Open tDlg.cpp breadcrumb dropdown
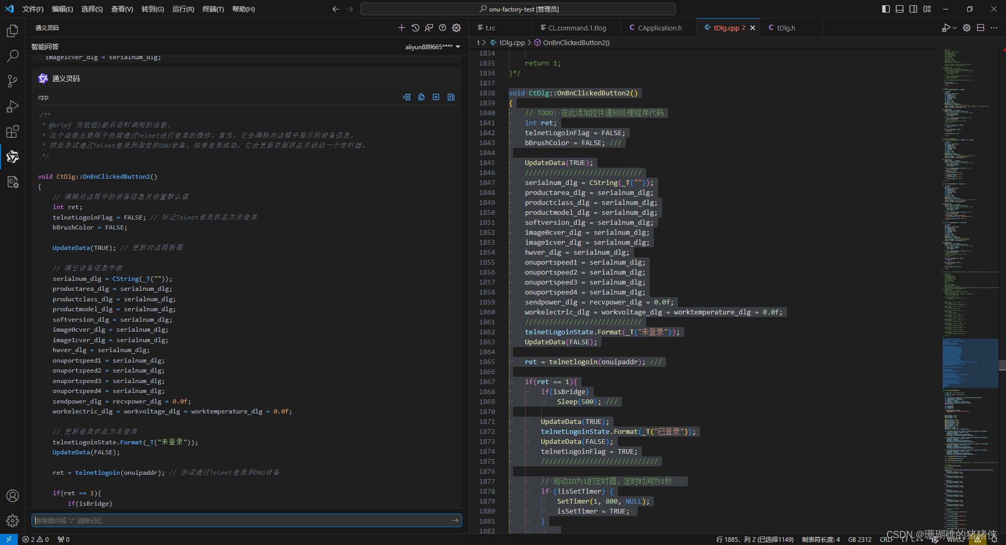 (511, 42)
